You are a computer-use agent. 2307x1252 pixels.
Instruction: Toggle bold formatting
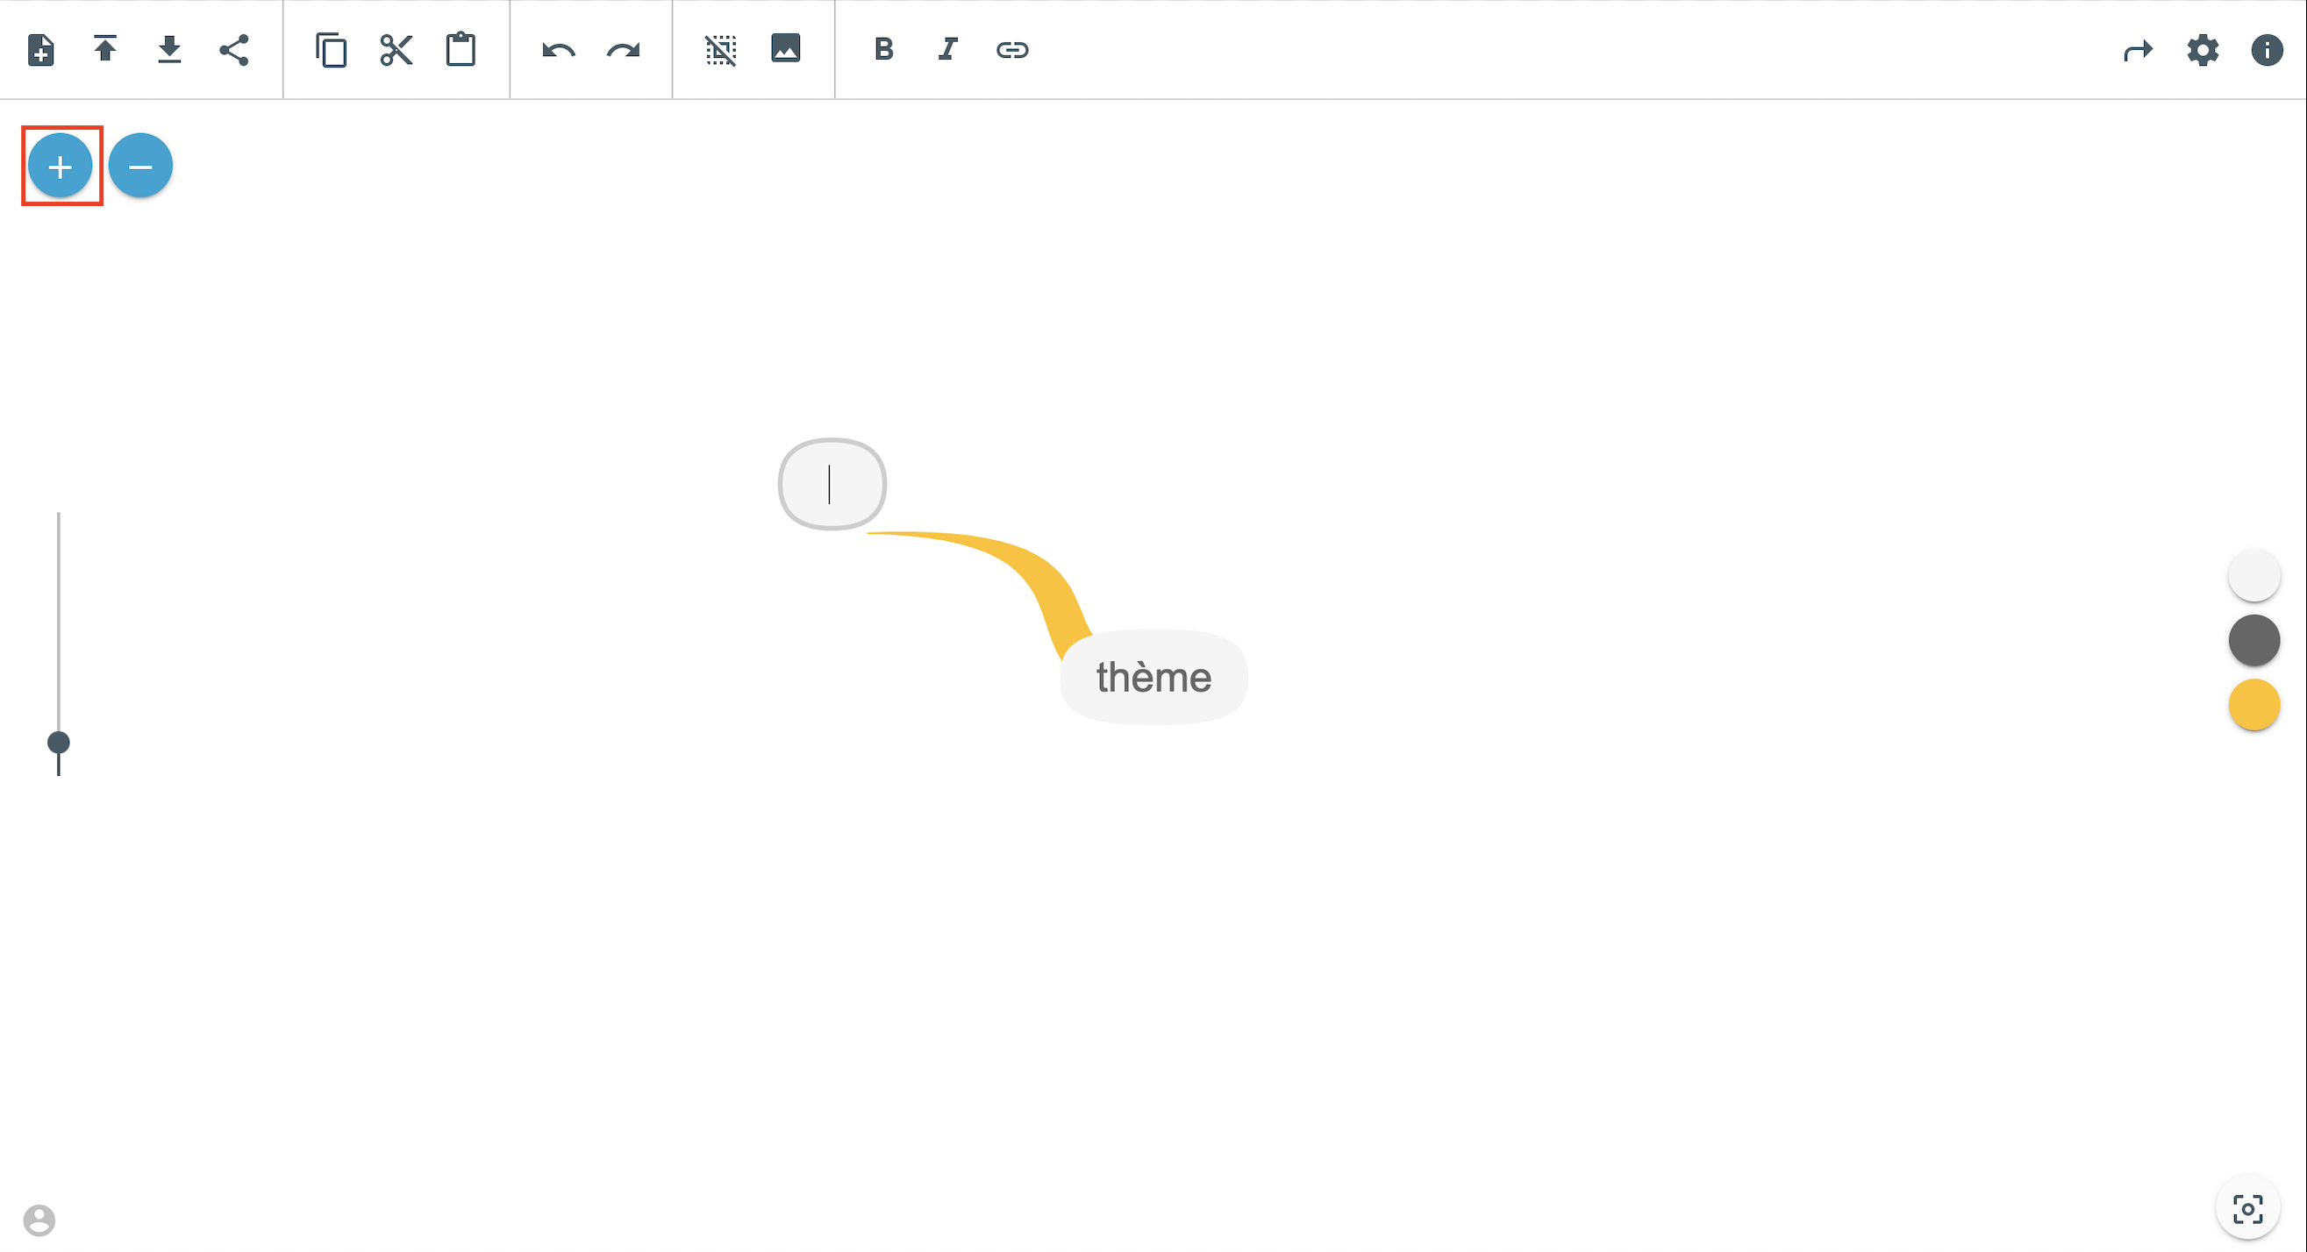[x=883, y=50]
